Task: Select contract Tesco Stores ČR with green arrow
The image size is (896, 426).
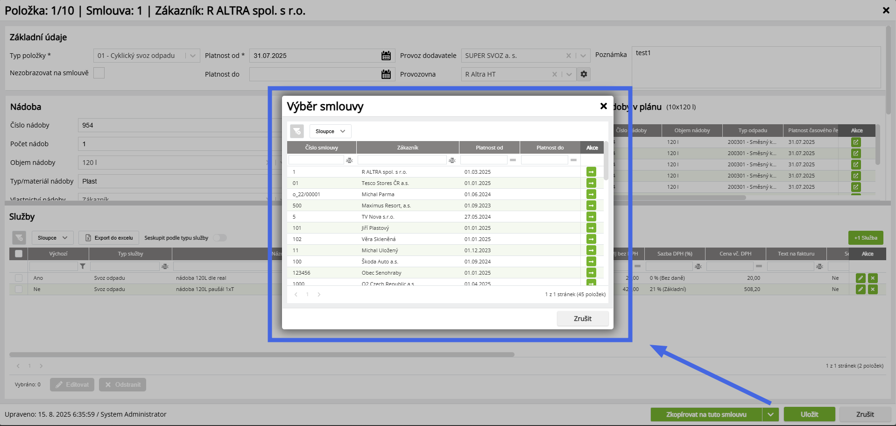Action: click(591, 183)
